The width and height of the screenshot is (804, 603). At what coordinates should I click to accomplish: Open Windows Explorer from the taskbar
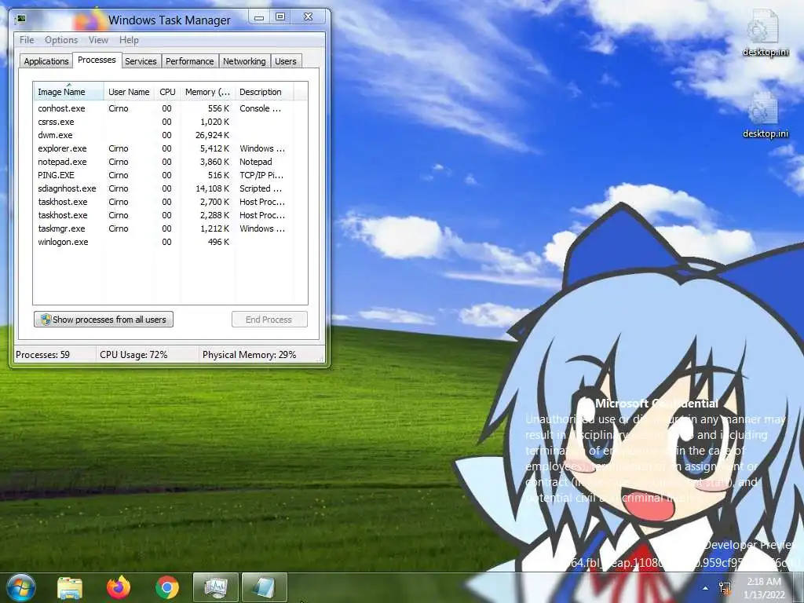(70, 587)
